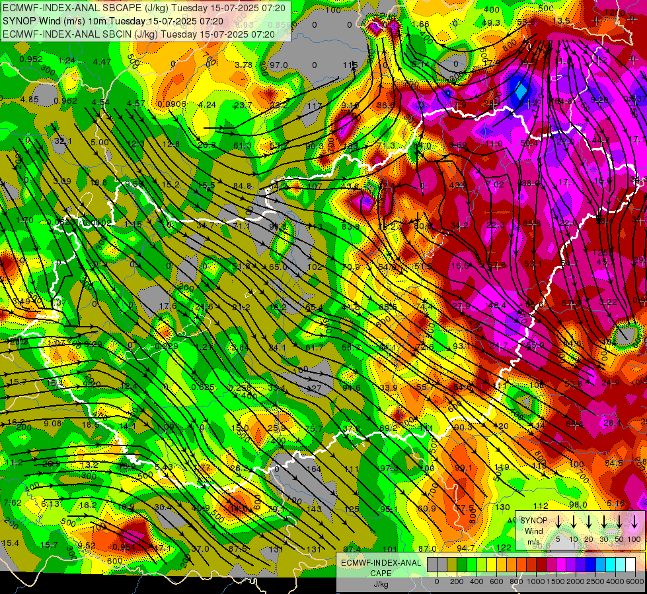
Task: Click the 9.08 value on the map
Action: click(x=53, y=423)
